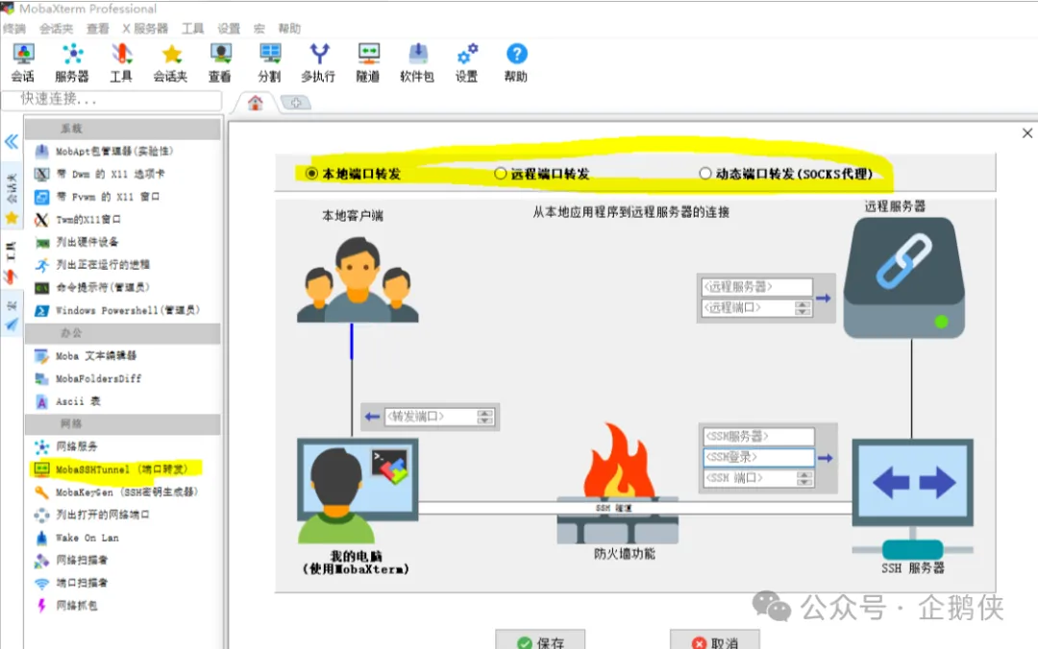Open the 查看 (View) toolbar icon
The width and height of the screenshot is (1038, 649).
tap(220, 62)
